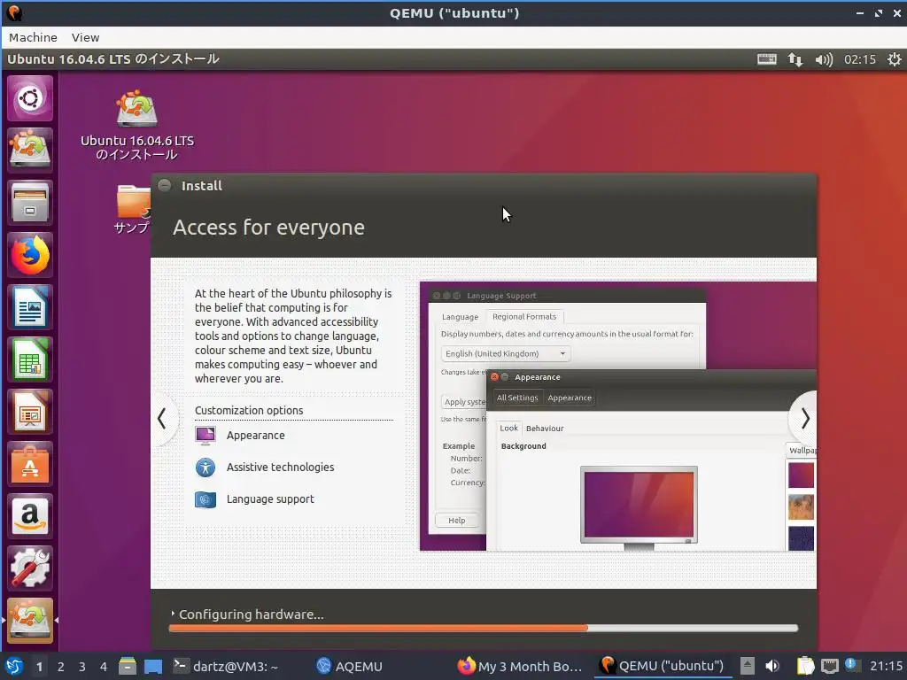Click the keyboard indicator in Ubuntu top panel
Viewport: 907px width, 680px height.
767,59
